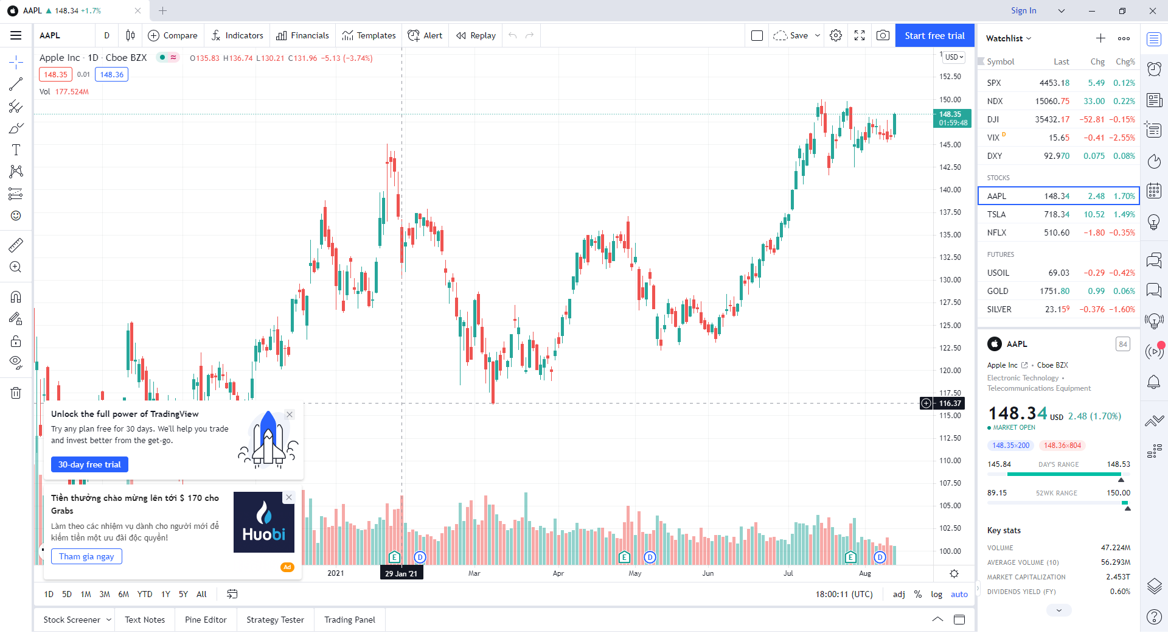The width and height of the screenshot is (1168, 633).
Task: Select the brush drawing tool
Action: tap(16, 128)
